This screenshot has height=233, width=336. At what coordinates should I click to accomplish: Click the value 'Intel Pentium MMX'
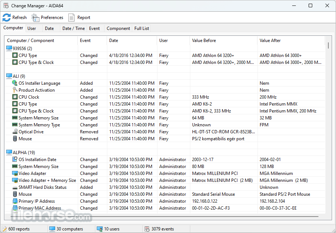click(278, 104)
